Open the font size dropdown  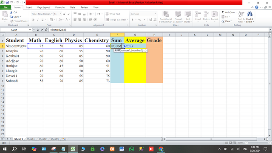click(x=60, y=14)
